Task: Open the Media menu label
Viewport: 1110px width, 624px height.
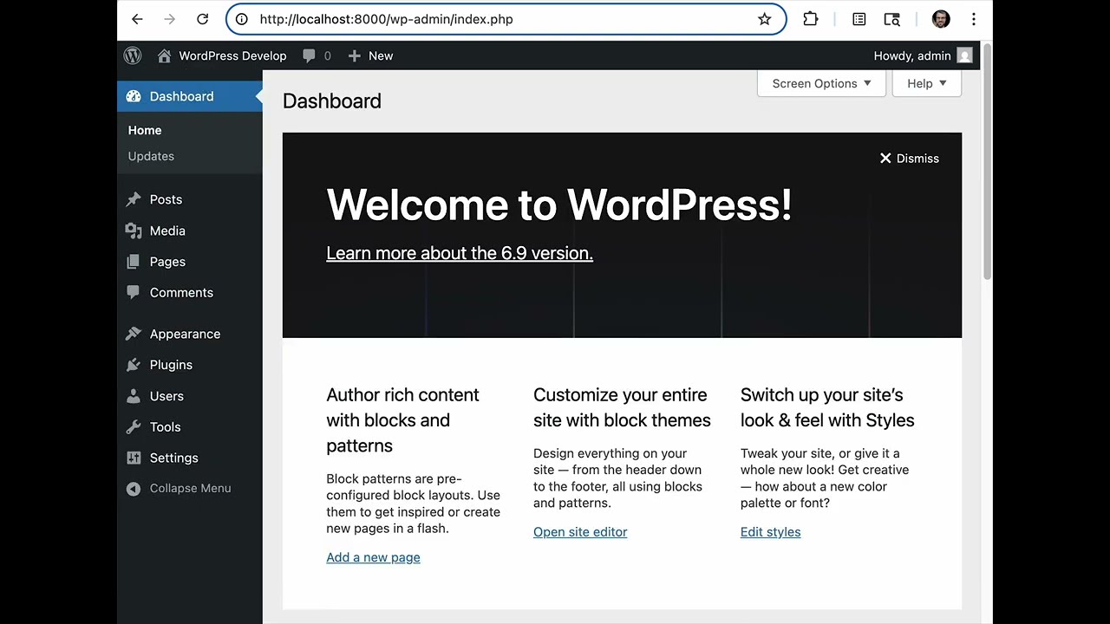Action: pyautogui.click(x=167, y=231)
